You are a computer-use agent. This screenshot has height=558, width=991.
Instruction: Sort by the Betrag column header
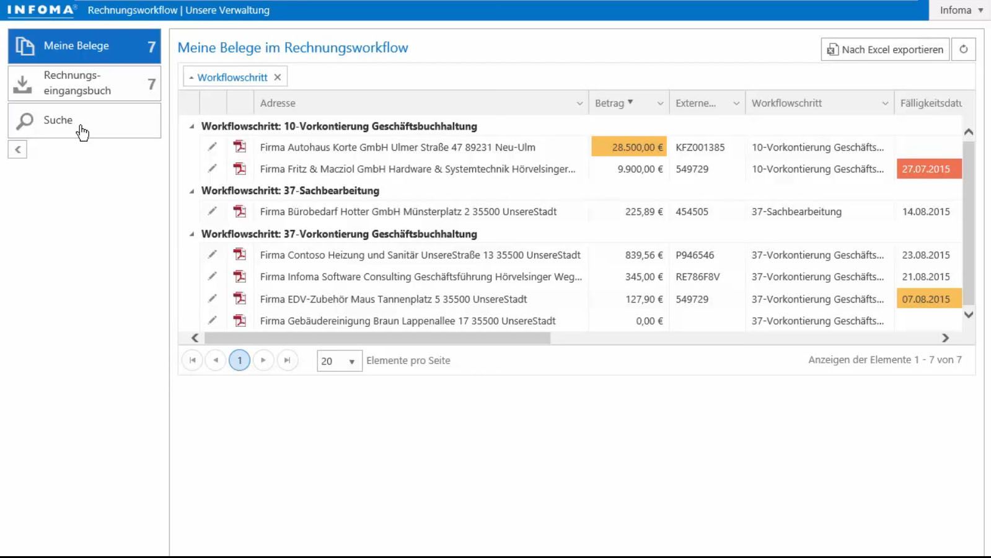click(x=610, y=104)
